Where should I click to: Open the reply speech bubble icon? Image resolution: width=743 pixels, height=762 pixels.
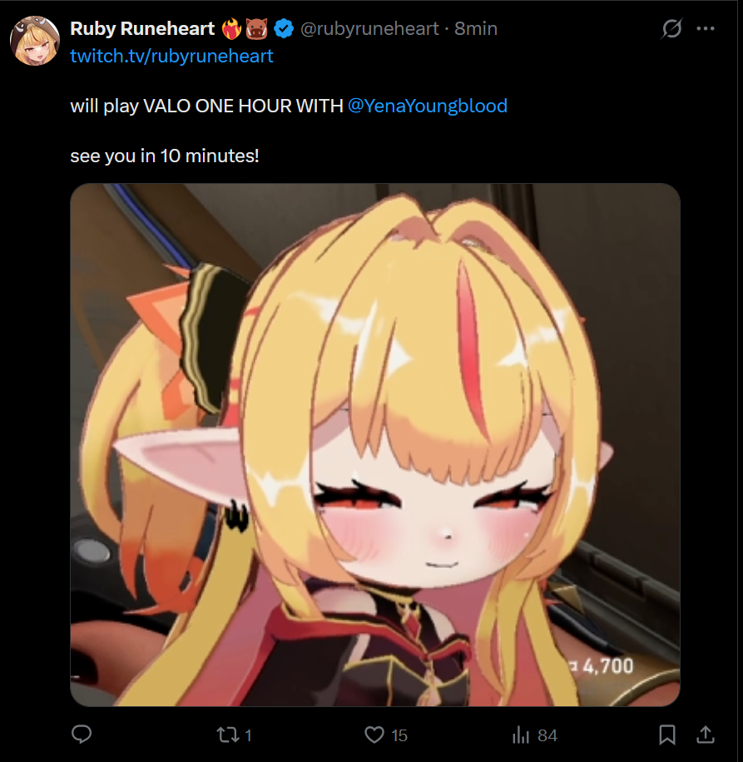click(x=82, y=735)
